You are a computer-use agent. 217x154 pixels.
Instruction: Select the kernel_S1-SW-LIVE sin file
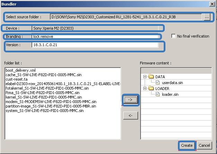tap(44, 97)
